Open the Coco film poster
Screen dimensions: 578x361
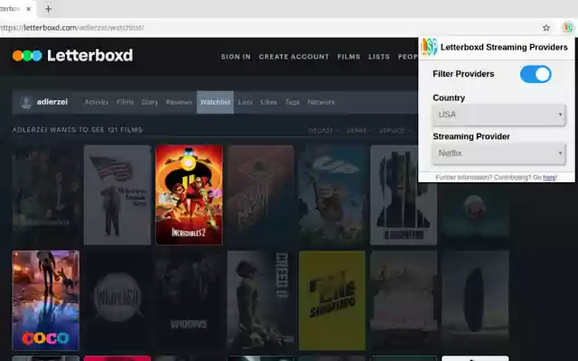click(46, 301)
